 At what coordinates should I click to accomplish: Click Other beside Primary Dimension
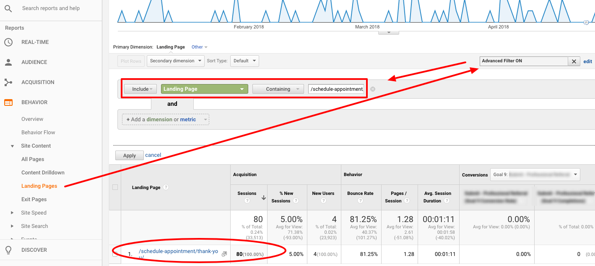pyautogui.click(x=197, y=47)
